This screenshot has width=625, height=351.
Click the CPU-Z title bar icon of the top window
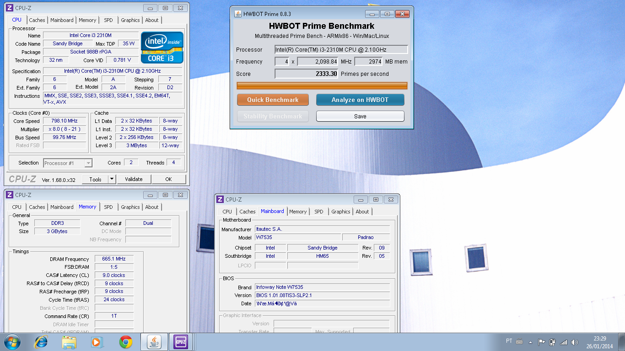10,8
